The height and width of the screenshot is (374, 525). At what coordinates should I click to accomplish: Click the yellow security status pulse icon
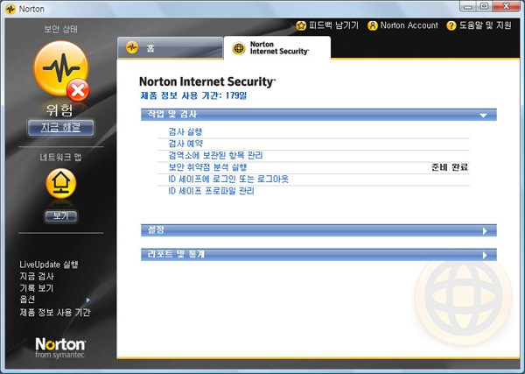60,68
